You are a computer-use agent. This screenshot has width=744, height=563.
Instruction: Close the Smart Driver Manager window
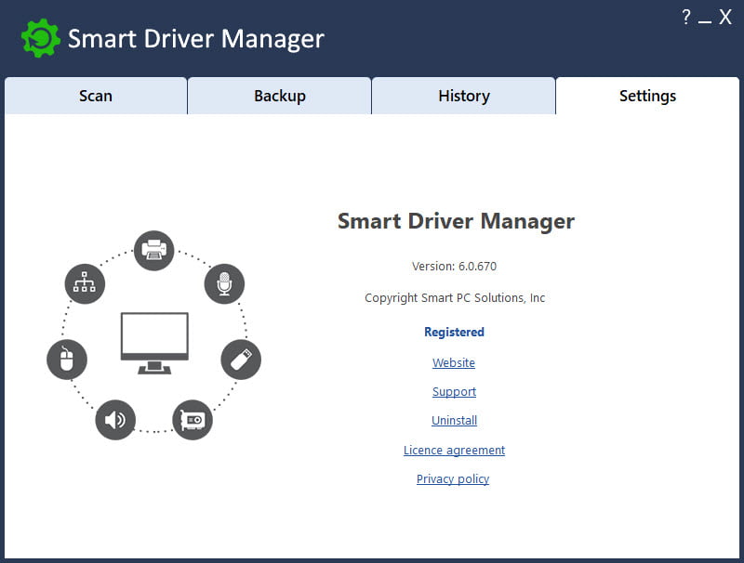725,17
